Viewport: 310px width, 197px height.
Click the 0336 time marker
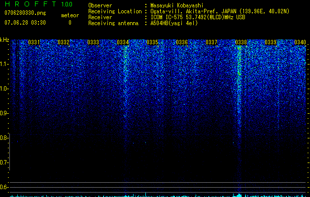coord(182,42)
